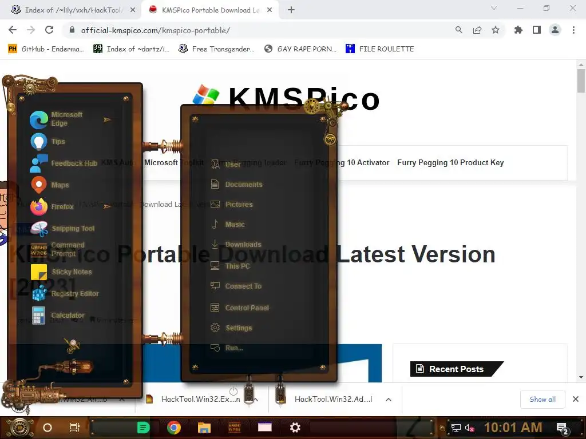Expand options for HackTool.Win32.Ad...l download

(389, 400)
